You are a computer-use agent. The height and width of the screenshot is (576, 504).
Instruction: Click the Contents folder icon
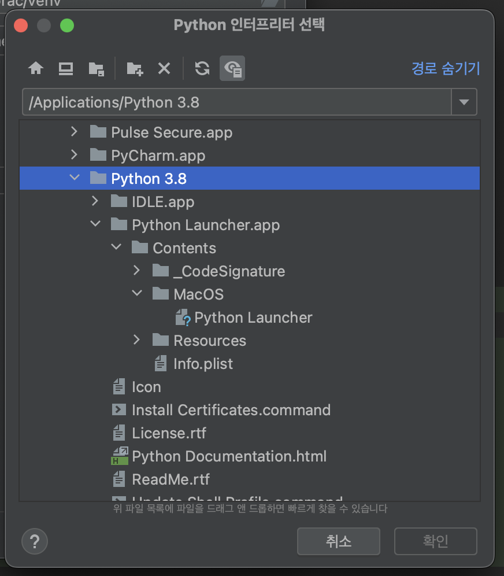pos(139,247)
